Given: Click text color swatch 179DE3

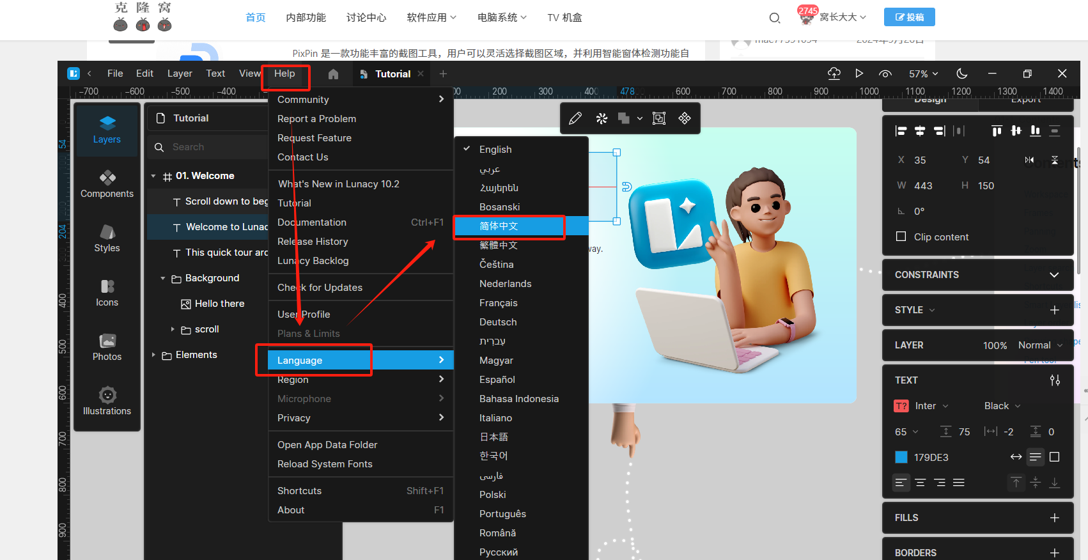Looking at the screenshot, I should click(901, 457).
